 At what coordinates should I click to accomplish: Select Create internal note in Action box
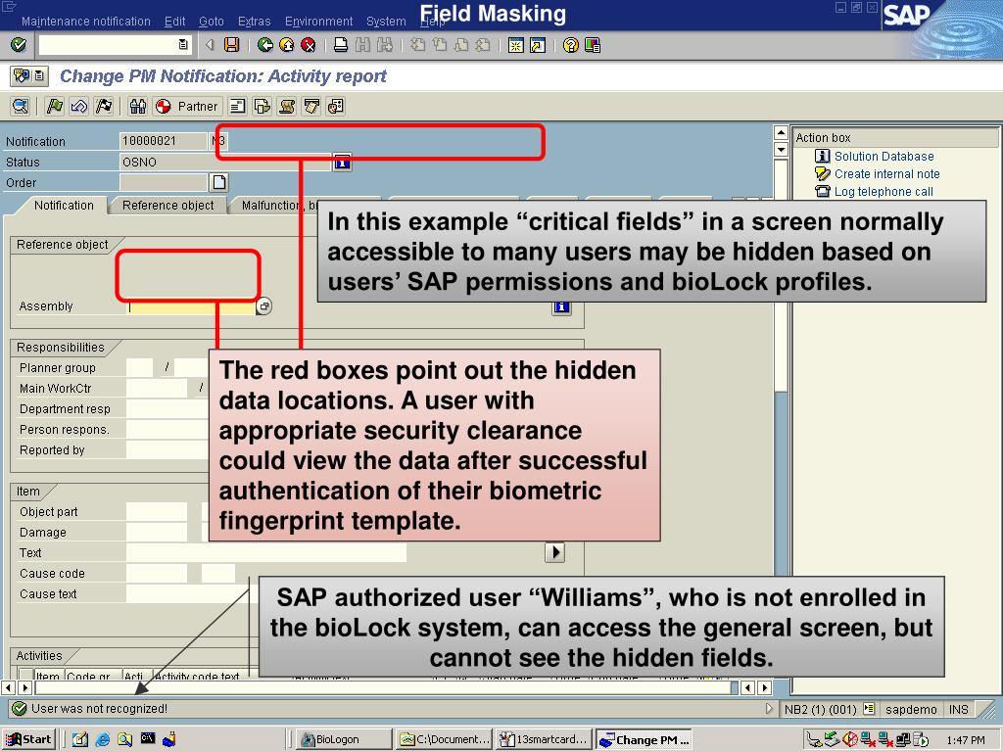886,174
